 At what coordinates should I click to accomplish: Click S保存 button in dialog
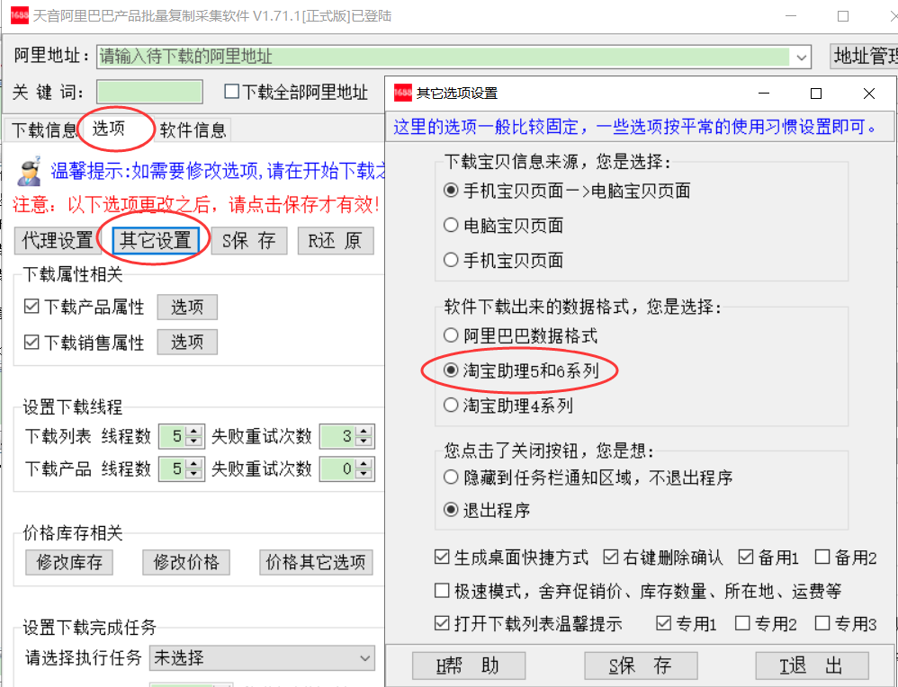641,665
